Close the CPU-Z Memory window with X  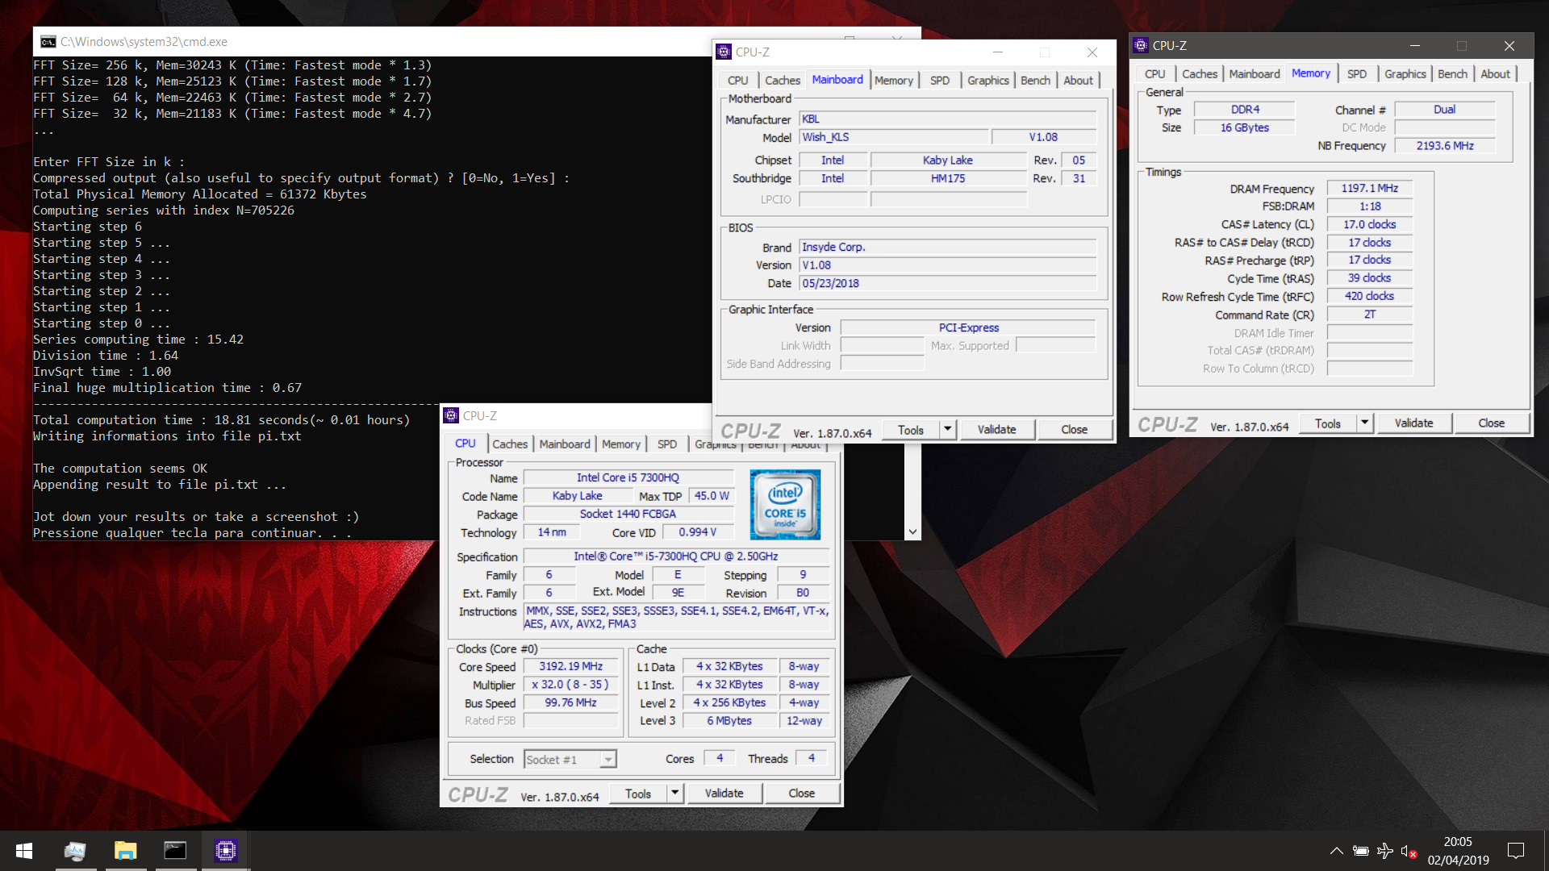(1509, 46)
